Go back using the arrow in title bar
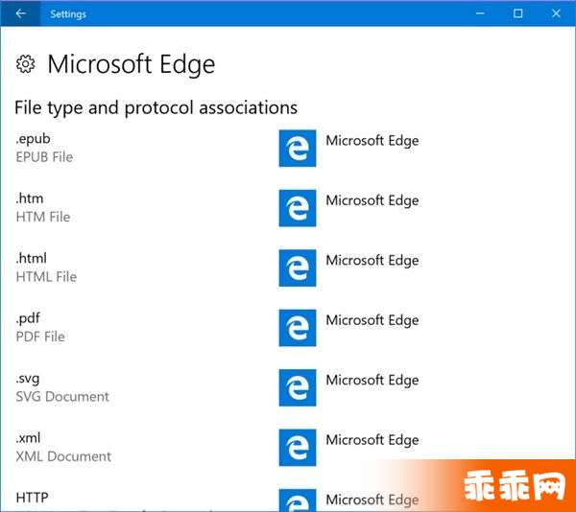576x512 pixels. tap(20, 13)
